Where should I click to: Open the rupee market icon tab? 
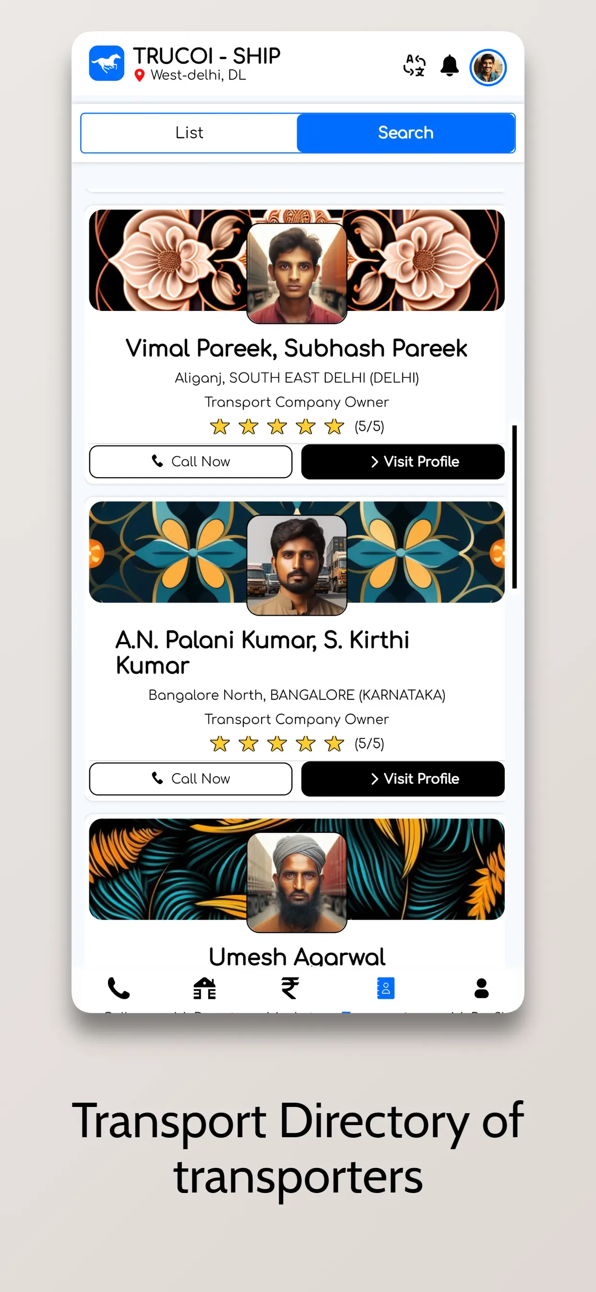coord(290,988)
